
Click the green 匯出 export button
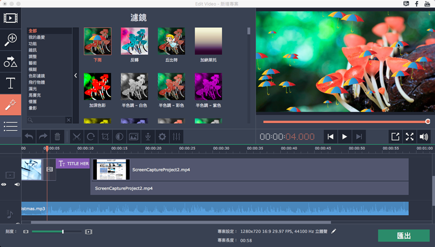403,236
